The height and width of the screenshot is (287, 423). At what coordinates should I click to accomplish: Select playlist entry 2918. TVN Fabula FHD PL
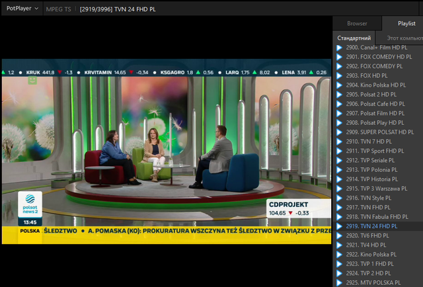(x=377, y=217)
